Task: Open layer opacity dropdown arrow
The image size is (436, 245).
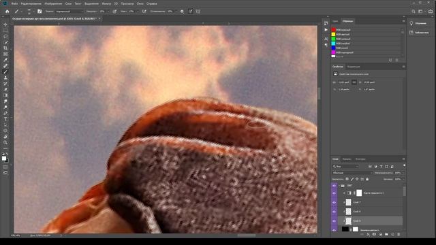Action: coord(403,173)
